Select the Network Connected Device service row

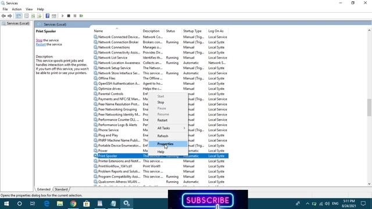[x=160, y=37]
